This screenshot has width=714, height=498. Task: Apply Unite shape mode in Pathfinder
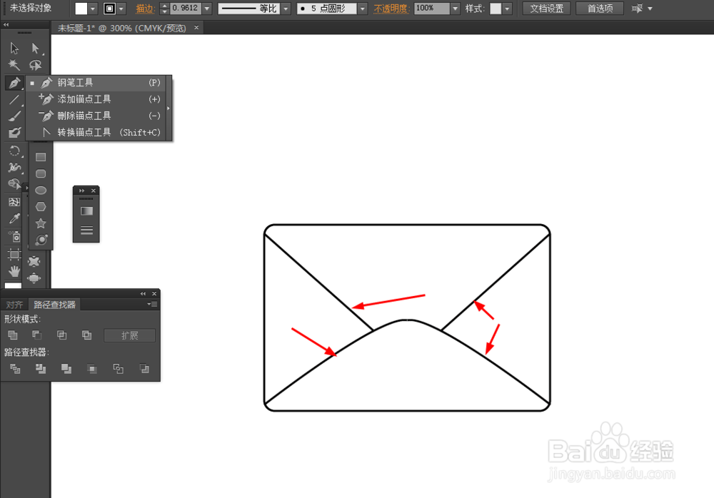pyautogui.click(x=13, y=335)
